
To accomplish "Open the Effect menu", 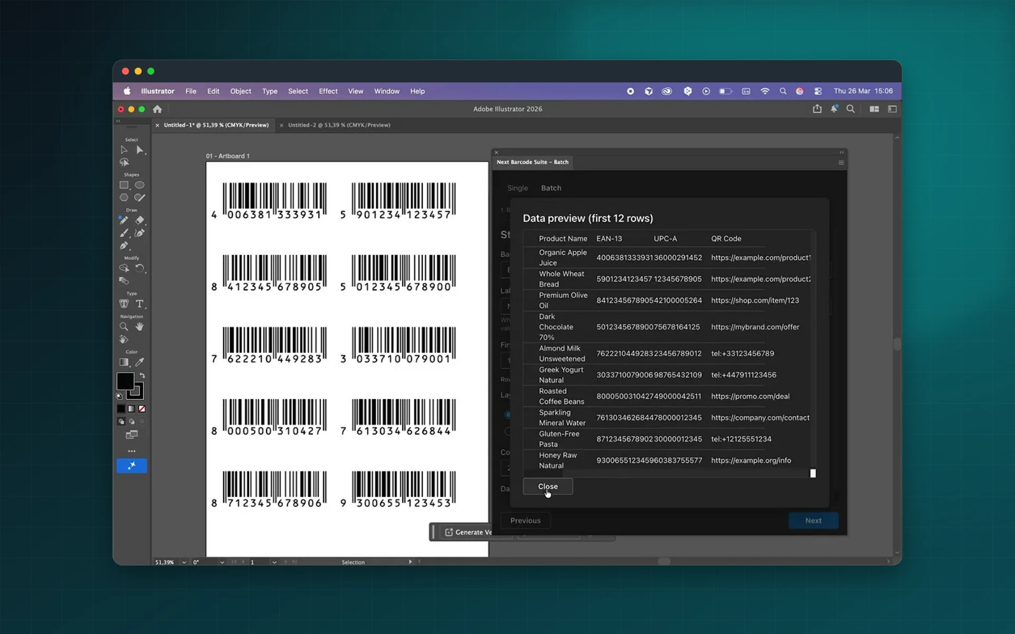I will pyautogui.click(x=328, y=91).
